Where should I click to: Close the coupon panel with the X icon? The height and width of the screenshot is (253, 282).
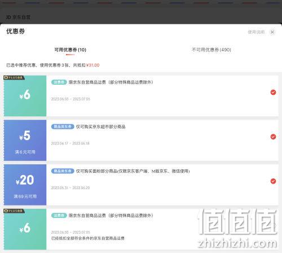coord(272,32)
